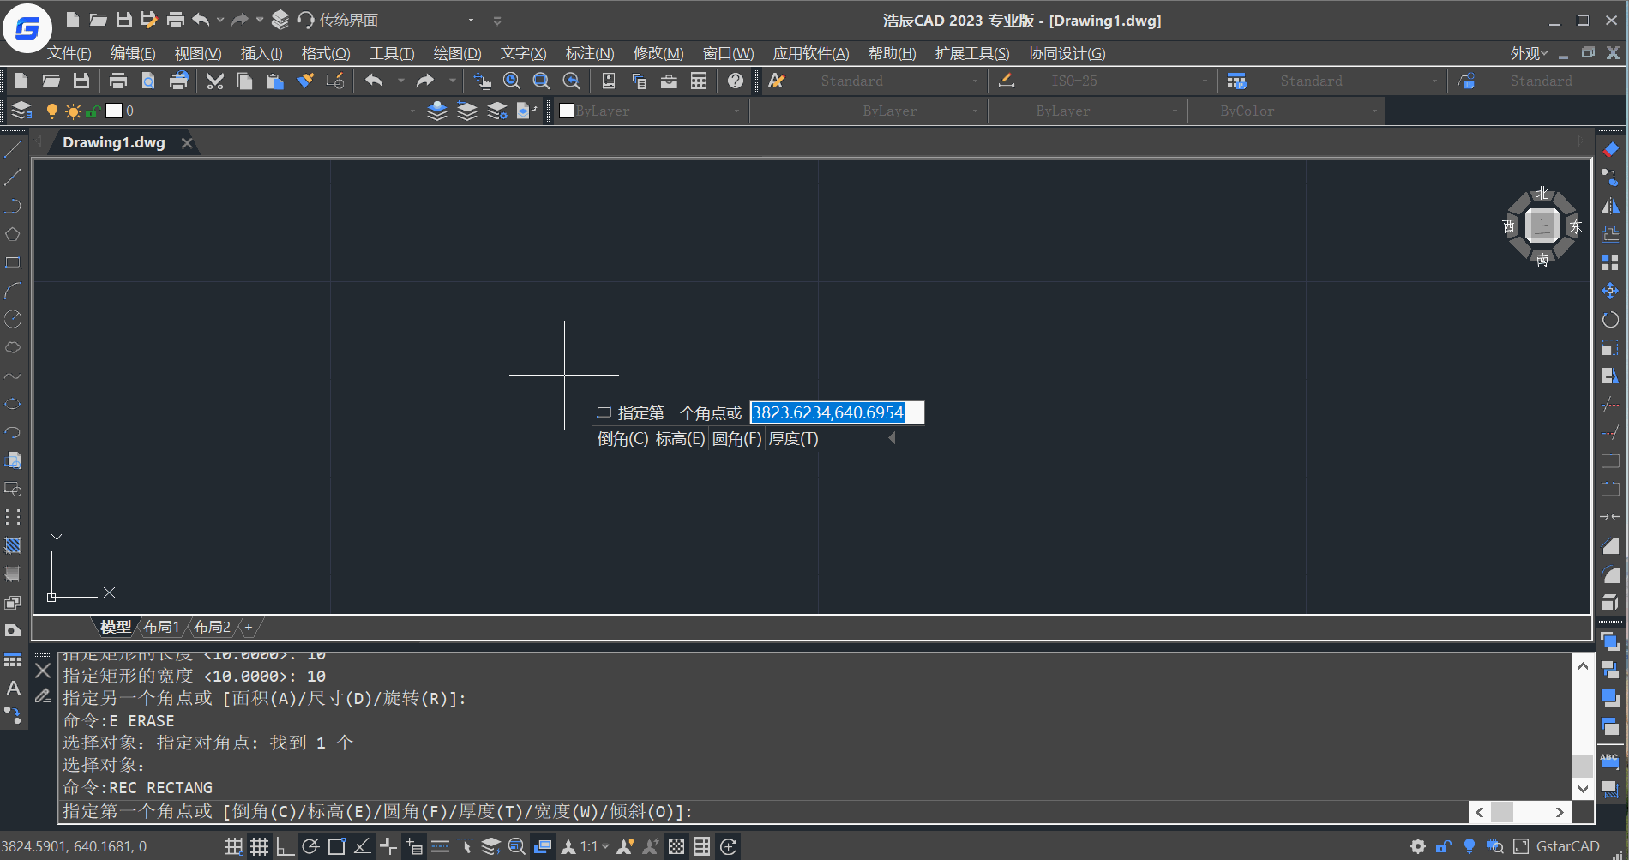This screenshot has width=1629, height=860.
Task: Click the Help question mark icon
Action: 736,81
